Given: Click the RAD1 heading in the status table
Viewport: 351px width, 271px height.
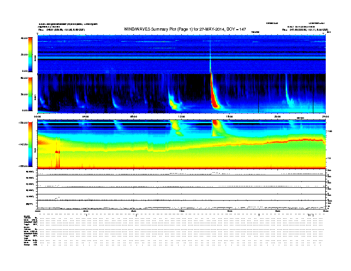Looking at the screenshot, I should point(27,228).
